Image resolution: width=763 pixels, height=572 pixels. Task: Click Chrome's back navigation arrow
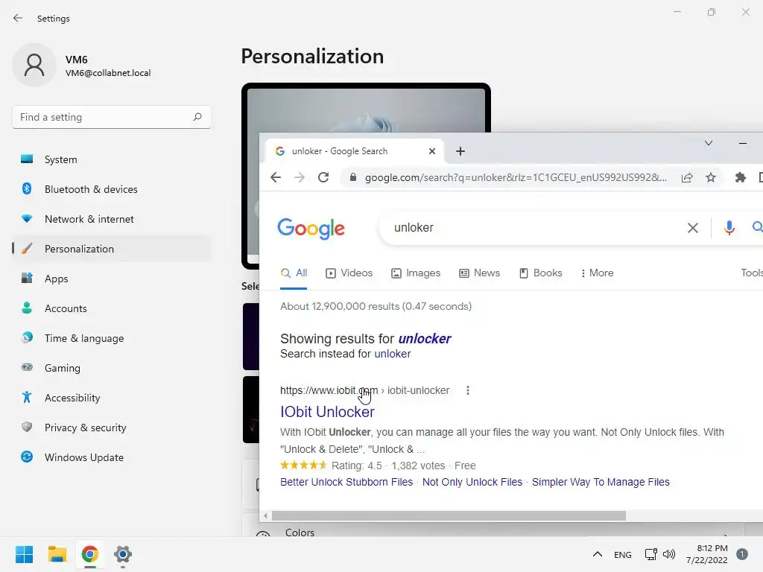(x=276, y=177)
